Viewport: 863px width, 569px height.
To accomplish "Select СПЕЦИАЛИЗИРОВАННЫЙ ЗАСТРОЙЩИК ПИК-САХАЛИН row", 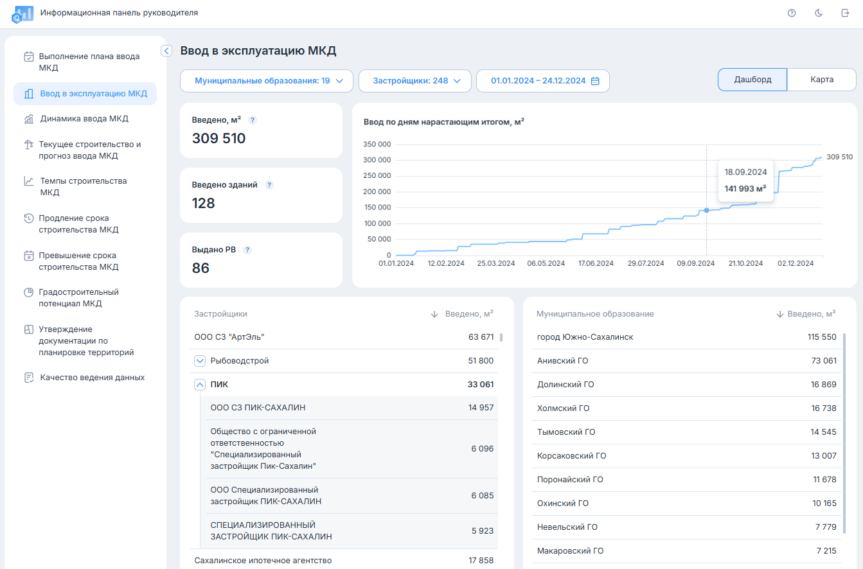I will pos(351,531).
